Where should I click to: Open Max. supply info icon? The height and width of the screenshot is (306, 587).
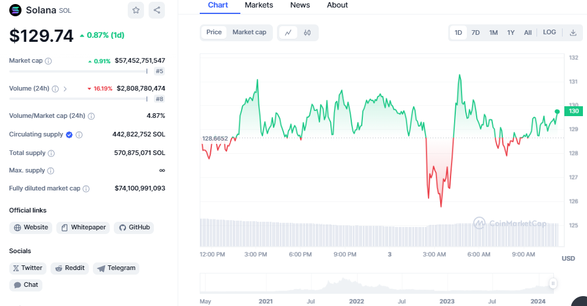(x=51, y=171)
